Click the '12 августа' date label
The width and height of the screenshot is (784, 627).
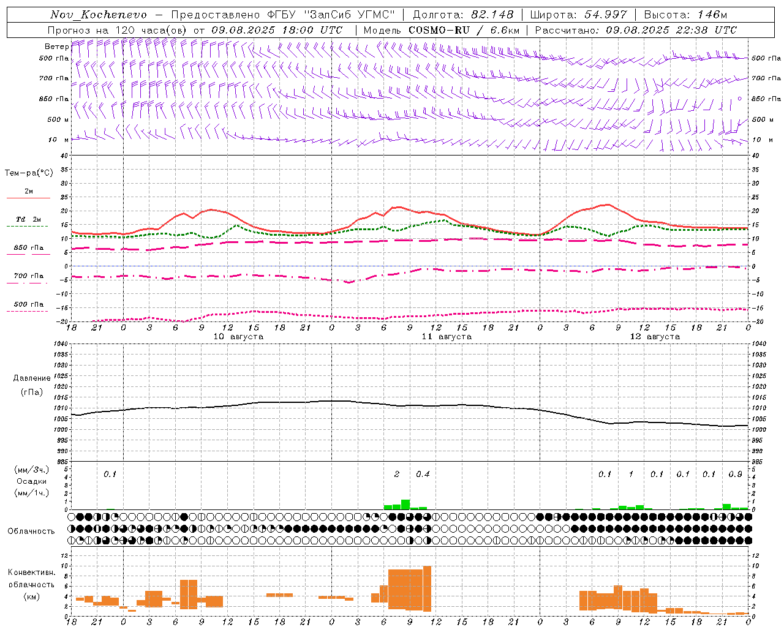(x=655, y=337)
